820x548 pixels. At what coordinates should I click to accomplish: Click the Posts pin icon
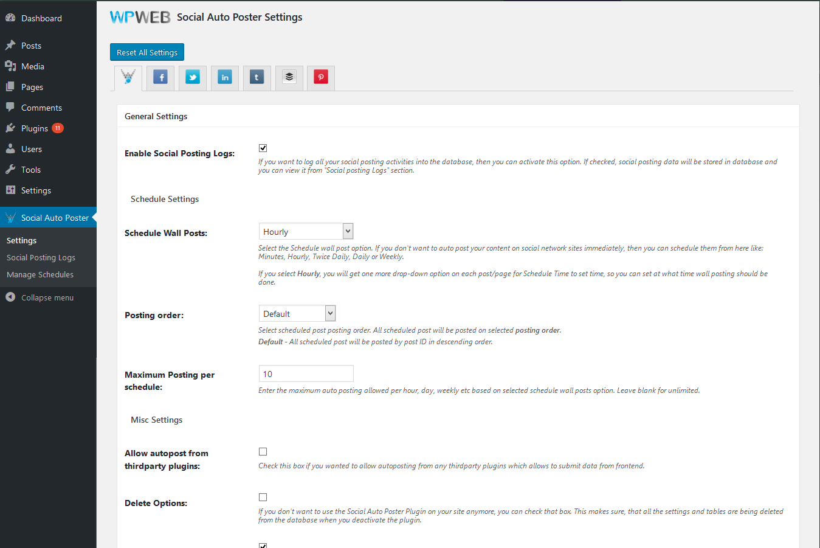coord(10,45)
